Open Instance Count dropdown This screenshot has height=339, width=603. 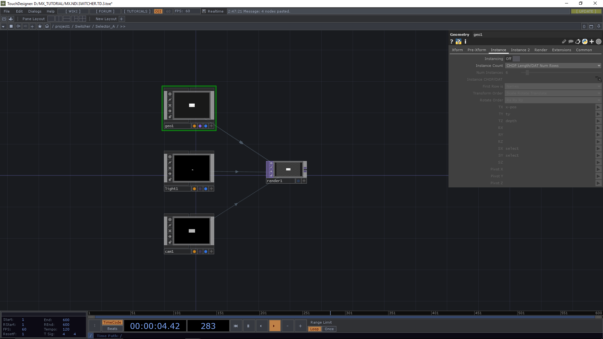pyautogui.click(x=553, y=66)
